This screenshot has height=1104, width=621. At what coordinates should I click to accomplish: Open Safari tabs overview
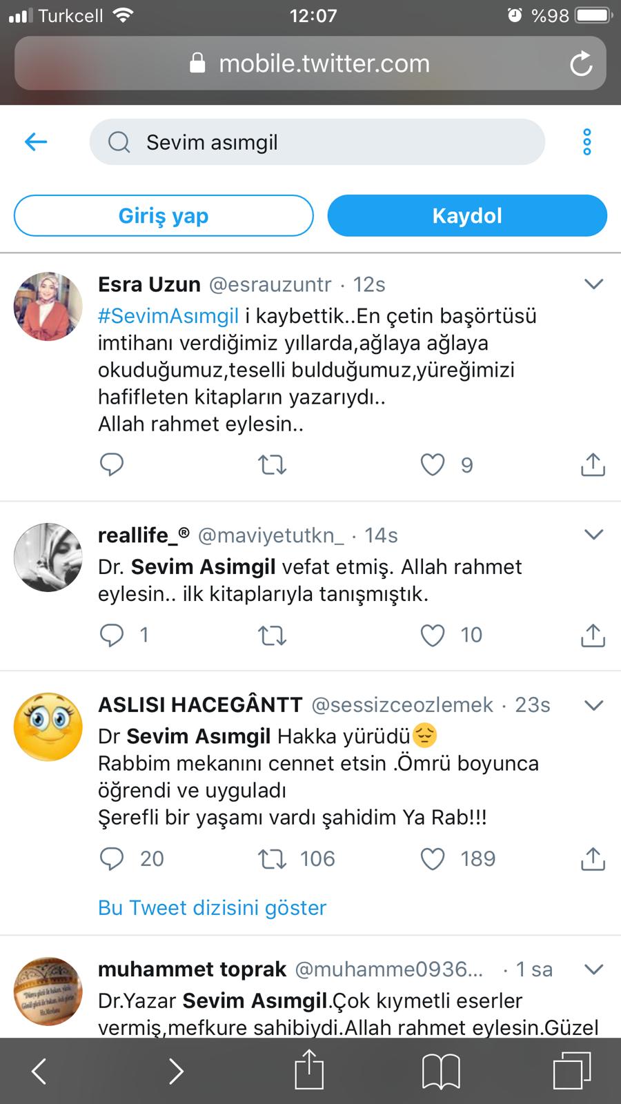[x=572, y=1071]
